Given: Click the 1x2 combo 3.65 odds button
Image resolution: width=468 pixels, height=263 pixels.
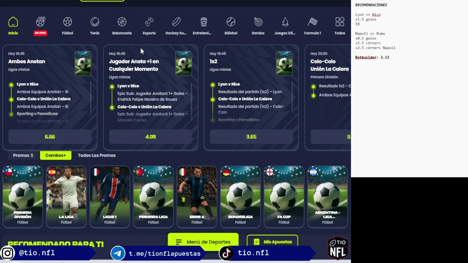Looking at the screenshot, I should point(251,137).
